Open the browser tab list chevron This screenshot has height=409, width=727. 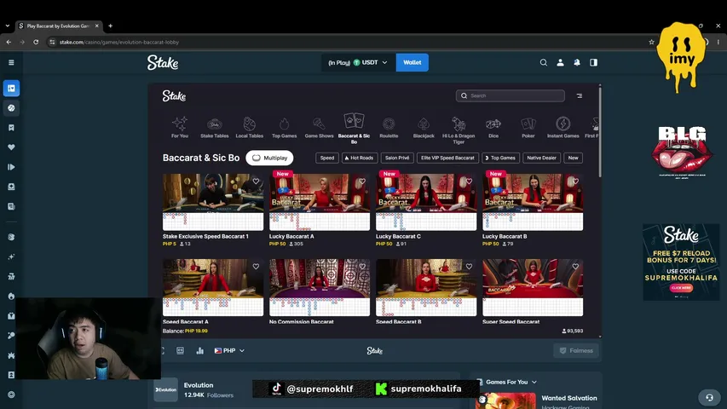pos(8,26)
